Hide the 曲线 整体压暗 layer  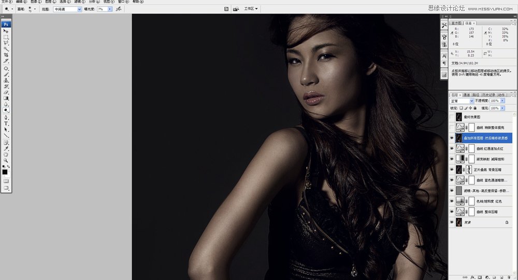tap(452, 212)
